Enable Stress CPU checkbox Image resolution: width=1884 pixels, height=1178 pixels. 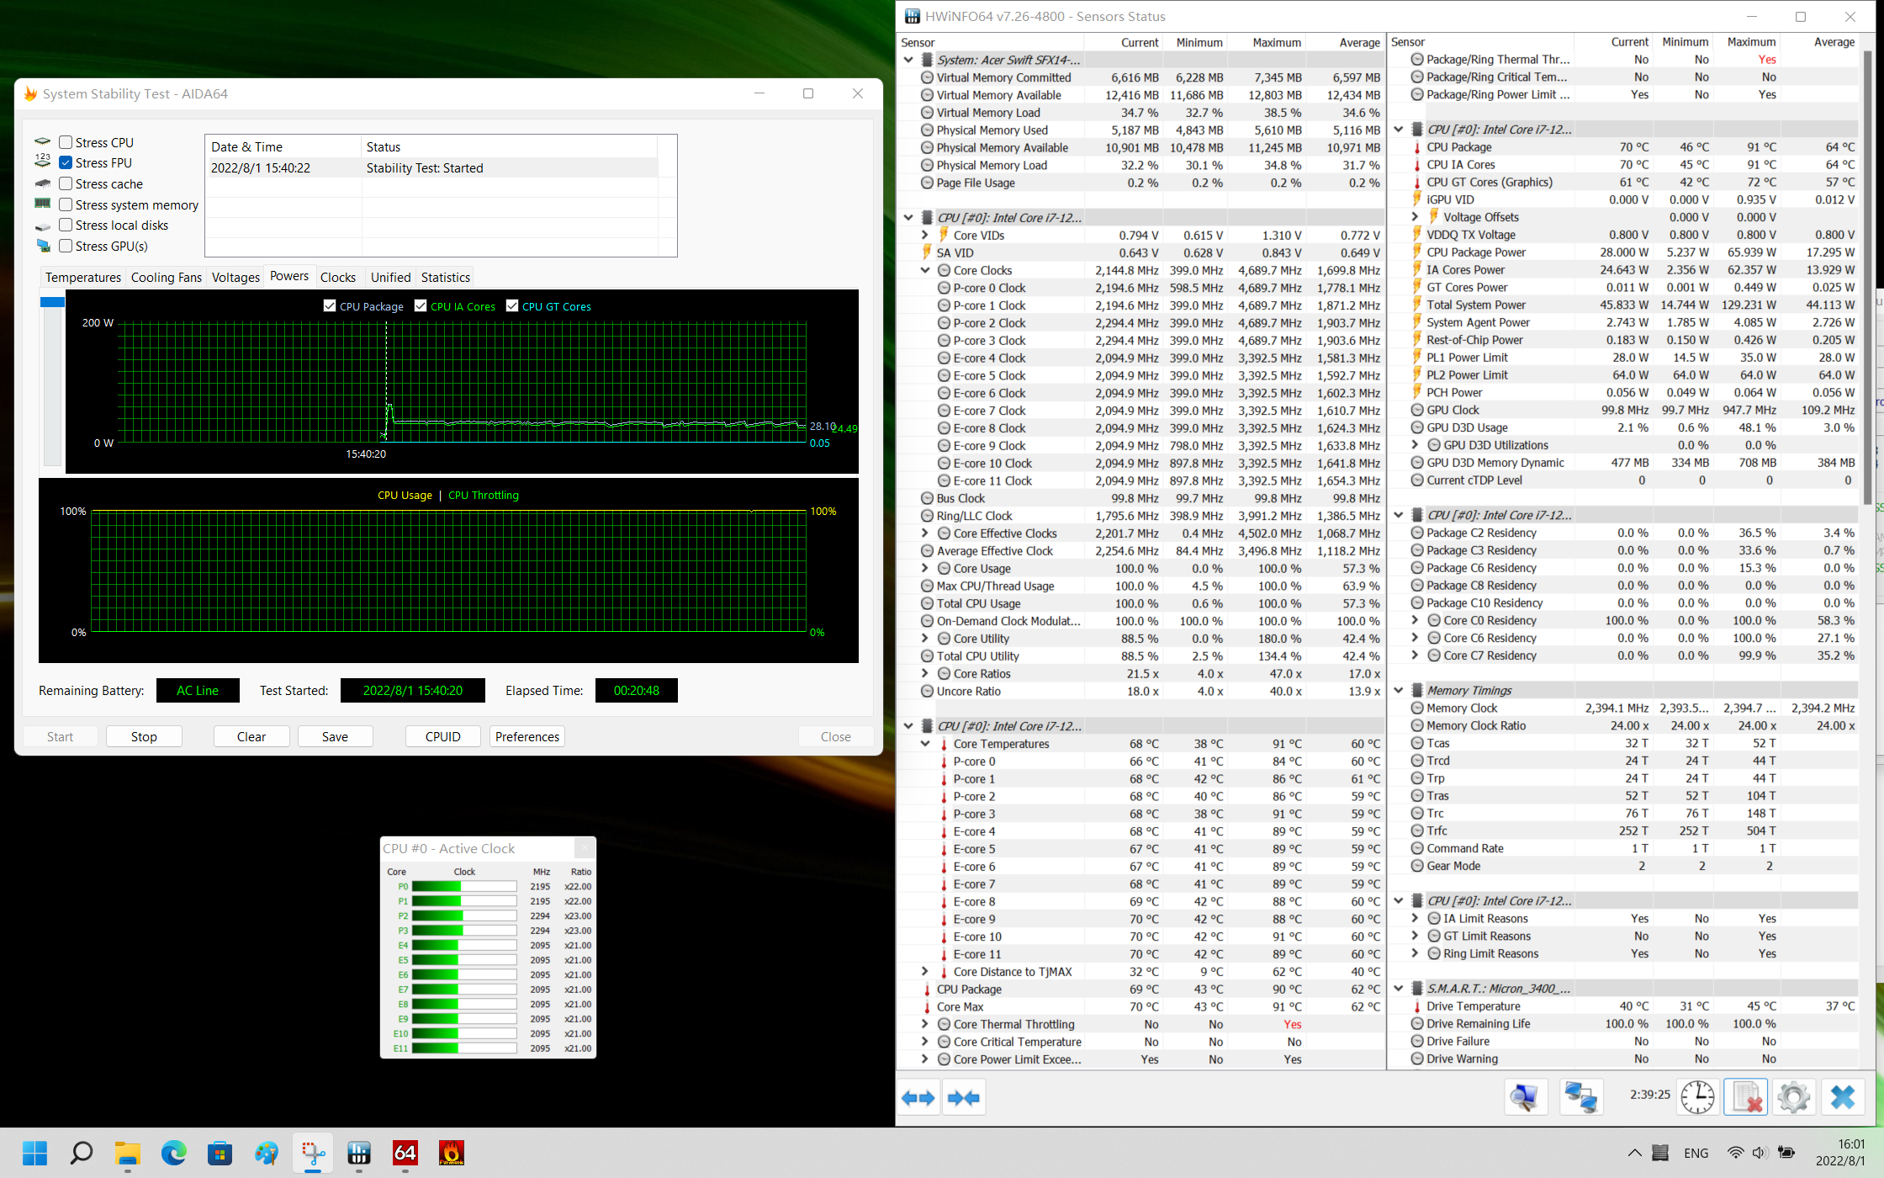click(x=66, y=142)
